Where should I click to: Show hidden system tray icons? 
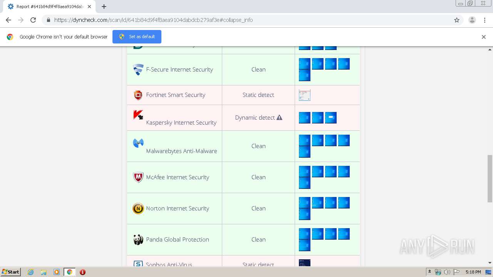point(429,272)
